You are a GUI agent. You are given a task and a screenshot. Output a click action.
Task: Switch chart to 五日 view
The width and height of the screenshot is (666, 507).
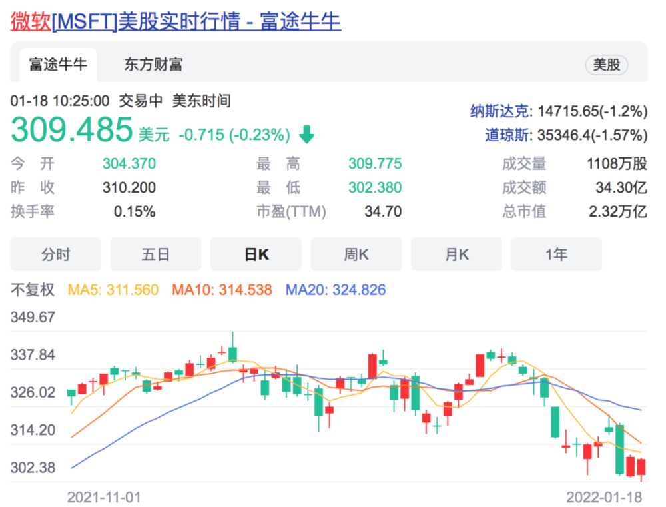pyautogui.click(x=156, y=254)
